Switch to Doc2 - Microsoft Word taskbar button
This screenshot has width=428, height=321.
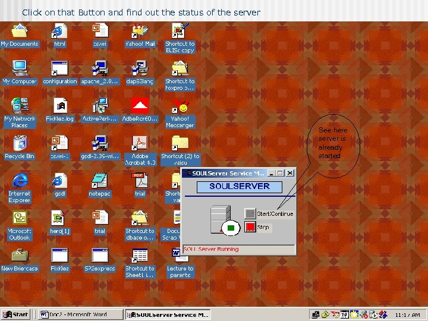point(80,314)
